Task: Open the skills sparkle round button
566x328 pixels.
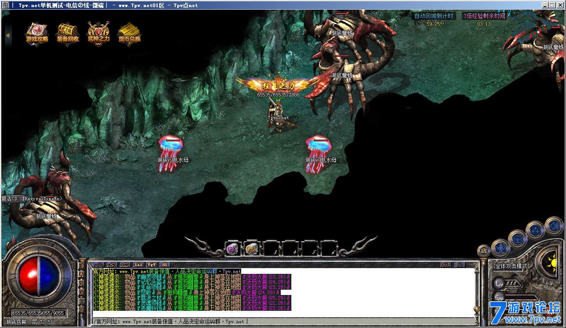Action: pos(536,229)
